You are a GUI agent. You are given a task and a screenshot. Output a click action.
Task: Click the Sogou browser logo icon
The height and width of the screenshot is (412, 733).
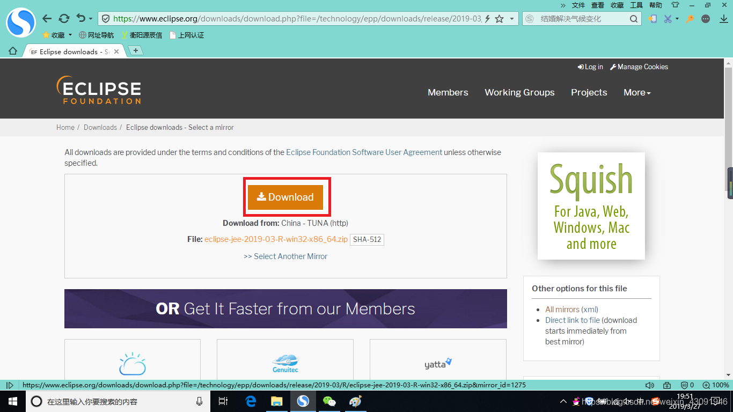pos(20,23)
